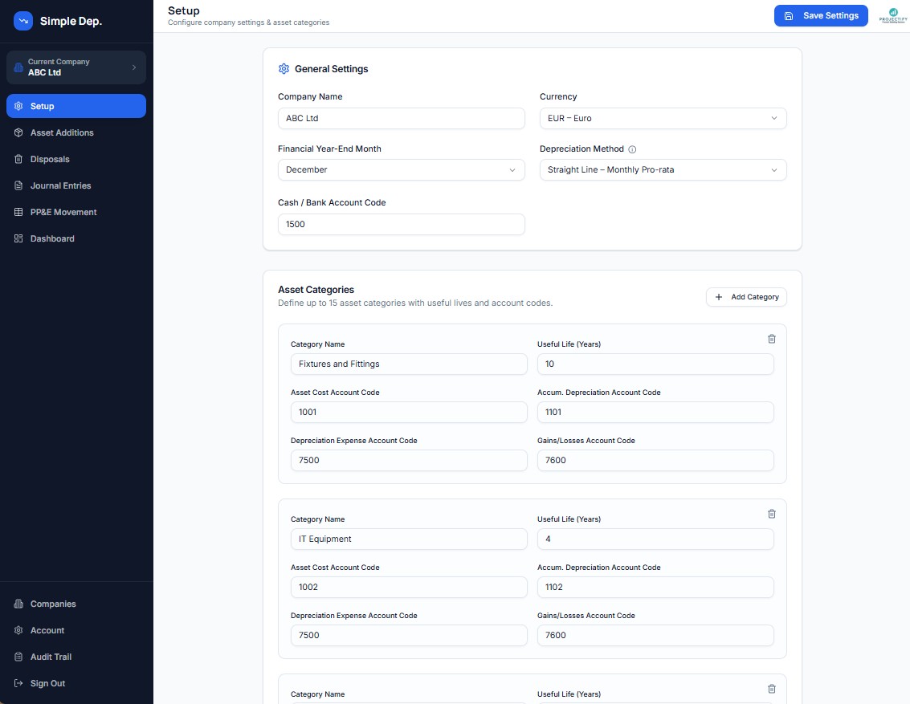Expand the Current Company ABC Ltd switcher
The width and height of the screenshot is (910, 704).
coord(76,67)
